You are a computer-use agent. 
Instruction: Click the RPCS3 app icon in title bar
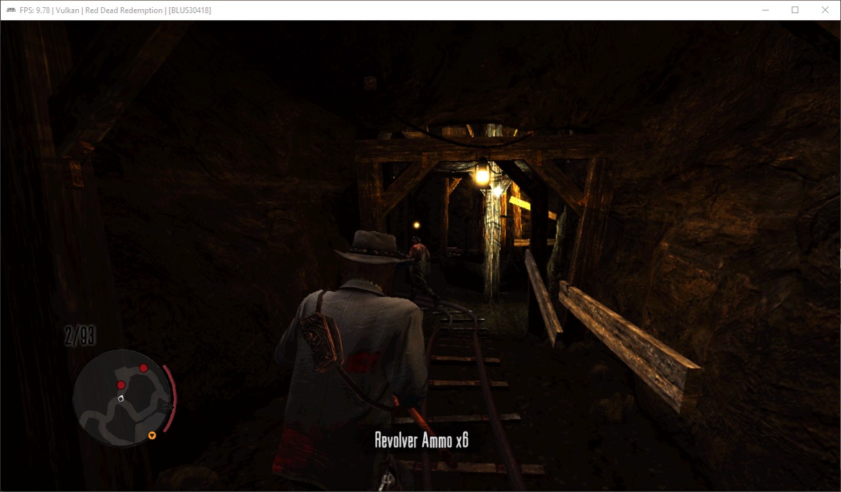pos(11,10)
